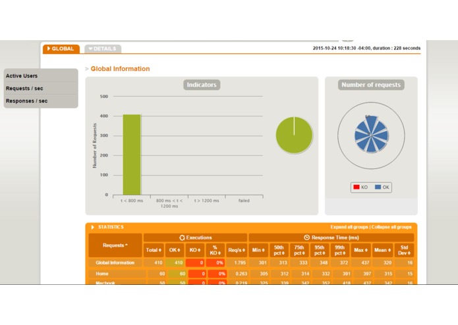Screen dimensions: 458x325
Task: Sort by % KO column
Action: tap(215, 250)
